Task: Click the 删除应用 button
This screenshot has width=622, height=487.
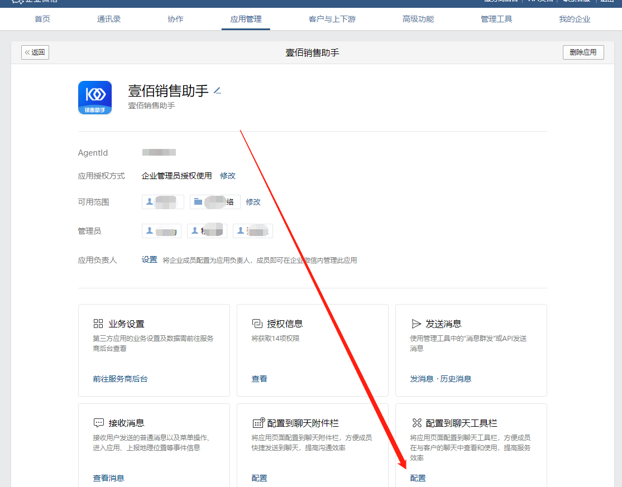Action: click(x=583, y=52)
